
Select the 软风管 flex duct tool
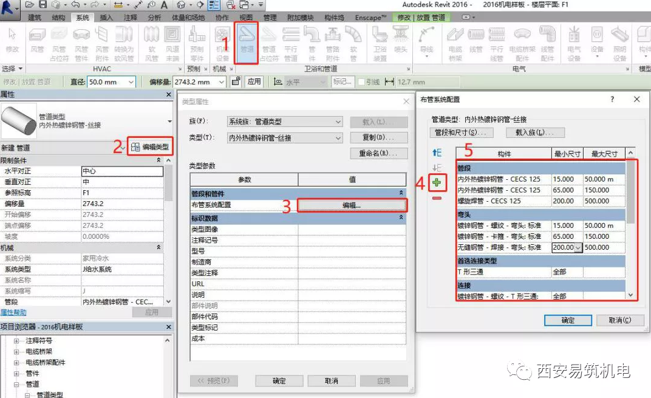(x=152, y=44)
